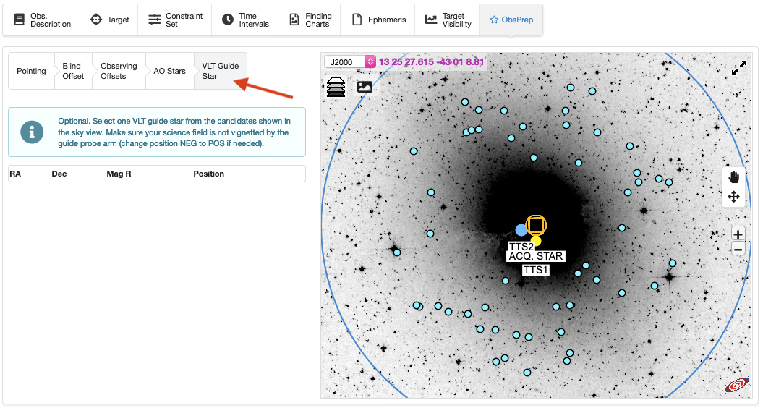Select the four-arrow move tool
763x408 pixels.
(x=734, y=197)
